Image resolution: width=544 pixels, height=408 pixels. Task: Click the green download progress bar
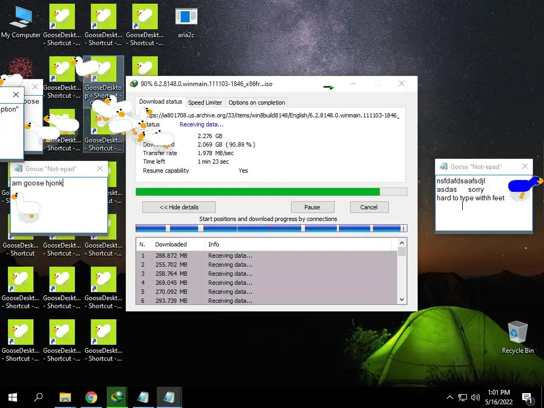pyautogui.click(x=271, y=192)
